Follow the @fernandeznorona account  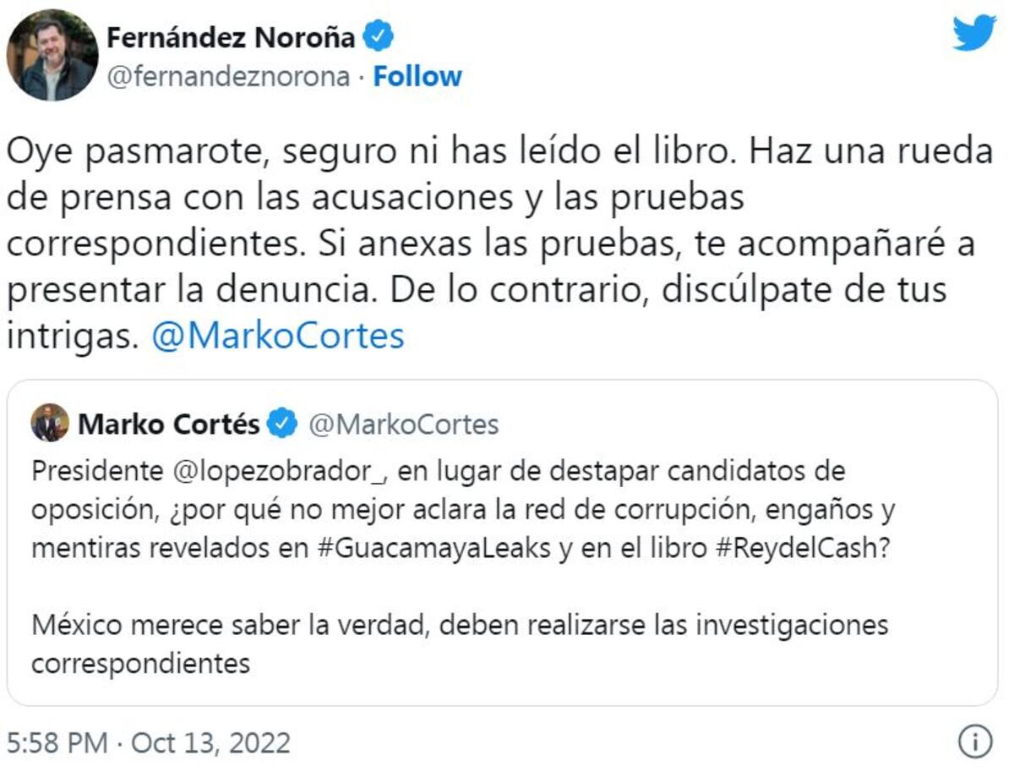coord(417,76)
